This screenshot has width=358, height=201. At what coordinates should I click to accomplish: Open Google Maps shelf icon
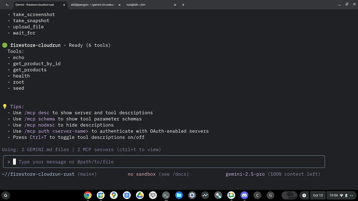[x=114, y=195]
